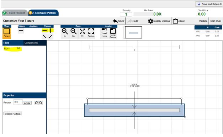
Task: Choose the diagonal down fixture icon
Action: coord(45,37)
